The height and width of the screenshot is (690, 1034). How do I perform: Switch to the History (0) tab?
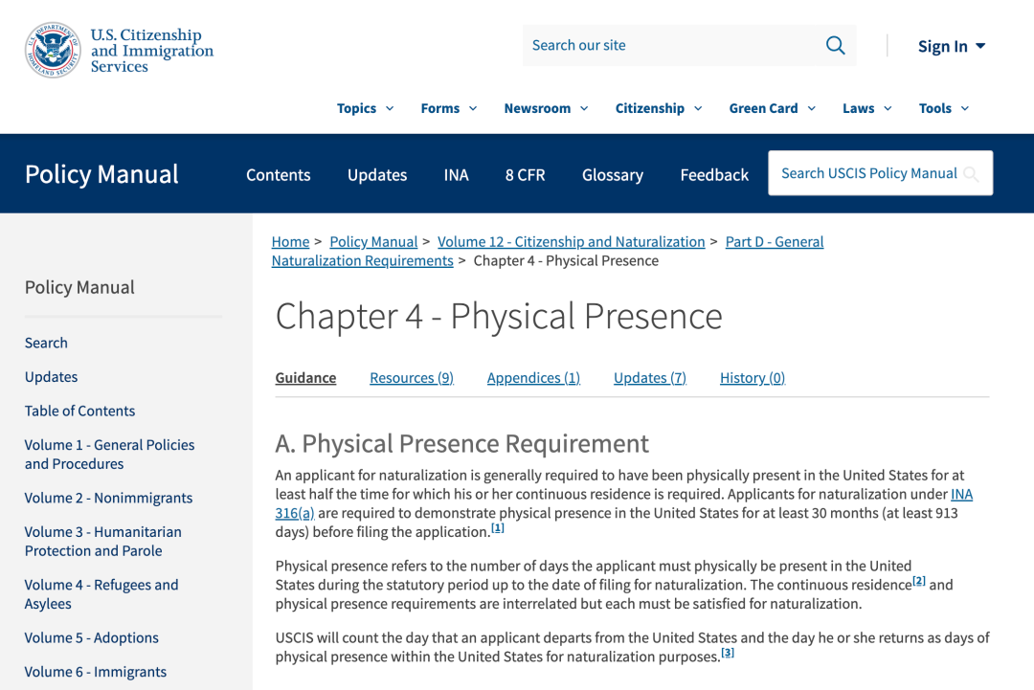click(x=753, y=378)
